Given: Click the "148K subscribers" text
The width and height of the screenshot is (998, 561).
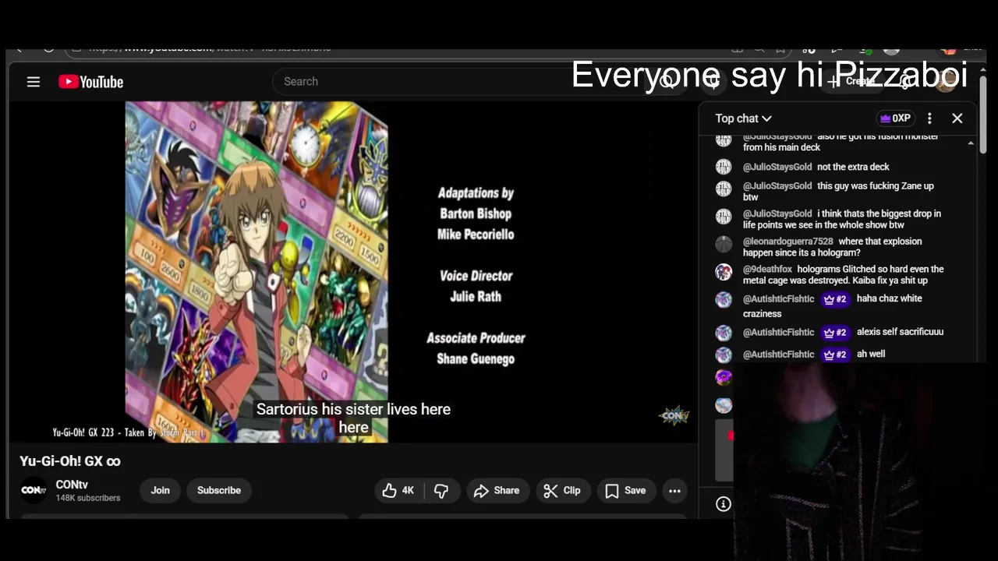Looking at the screenshot, I should (x=88, y=498).
